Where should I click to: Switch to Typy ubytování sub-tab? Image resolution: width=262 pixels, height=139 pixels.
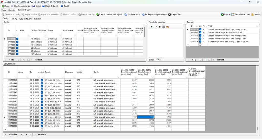[25, 19]
